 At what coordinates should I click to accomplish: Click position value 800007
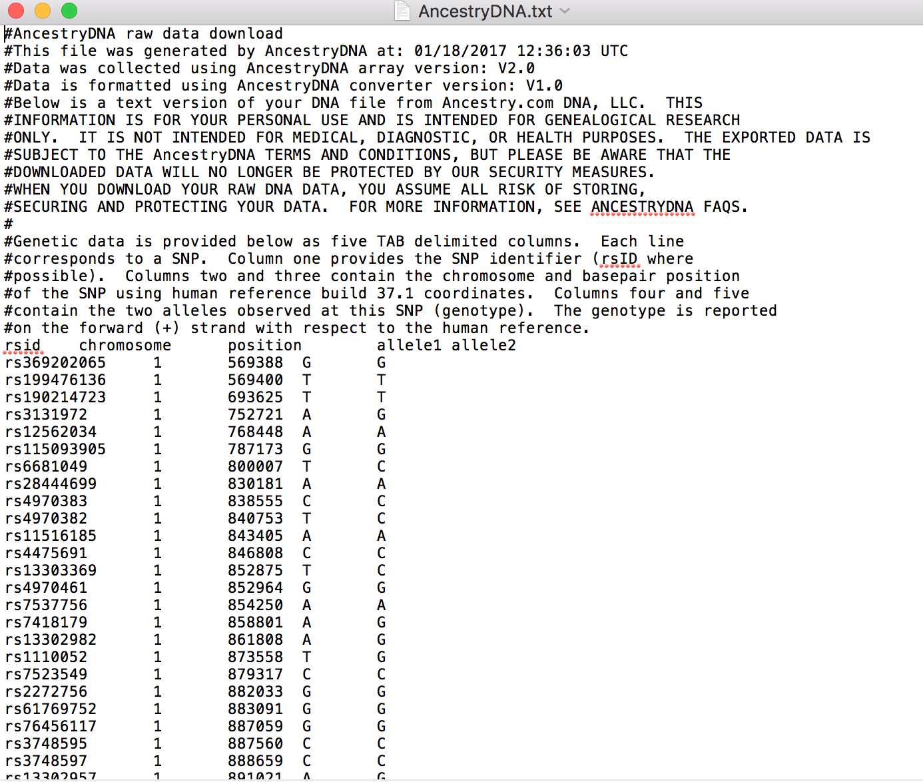pyautogui.click(x=256, y=466)
